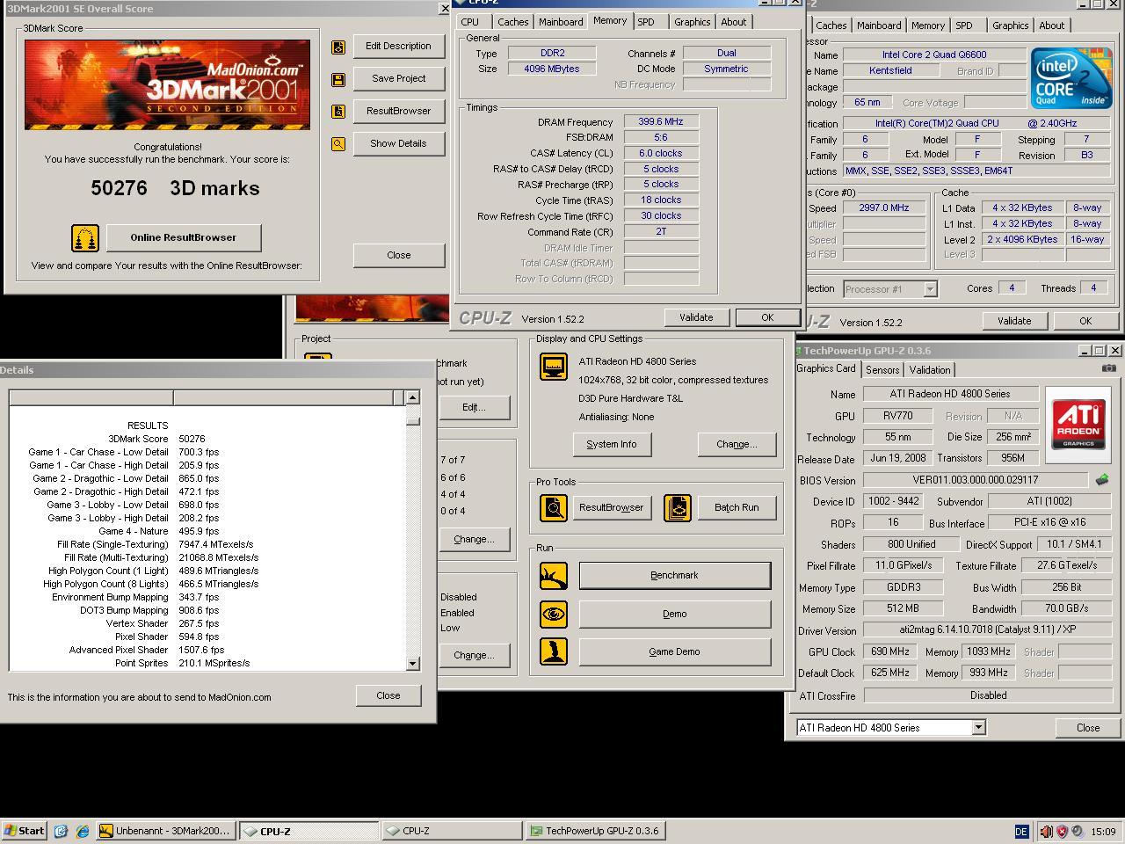Viewport: 1125px width, 844px height.
Task: Click the Batch Run button
Action: point(737,508)
